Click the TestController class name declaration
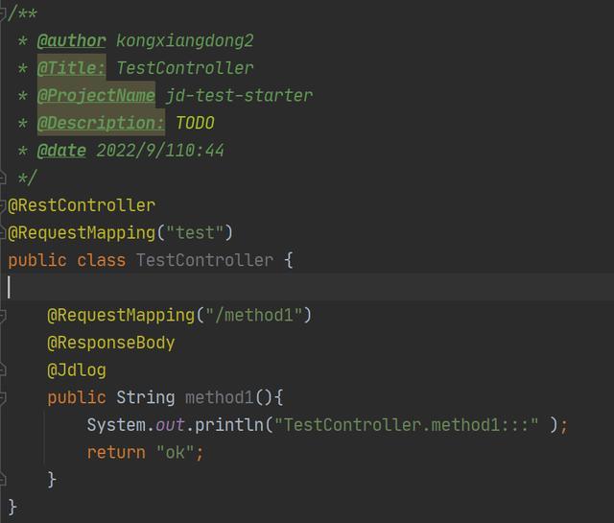Image resolution: width=614 pixels, height=523 pixels. [204, 260]
